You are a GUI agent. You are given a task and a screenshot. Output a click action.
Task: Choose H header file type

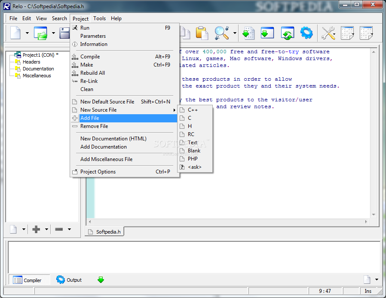click(195, 126)
